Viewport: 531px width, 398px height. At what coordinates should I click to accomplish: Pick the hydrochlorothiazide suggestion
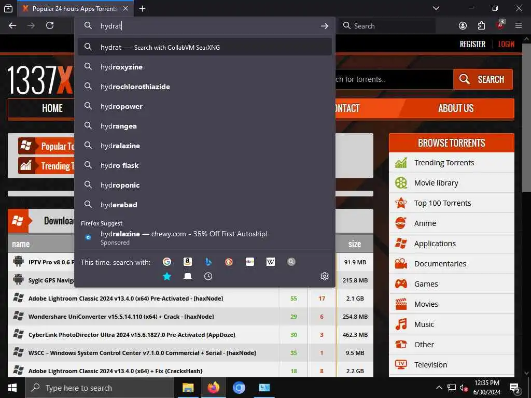[x=204, y=87]
